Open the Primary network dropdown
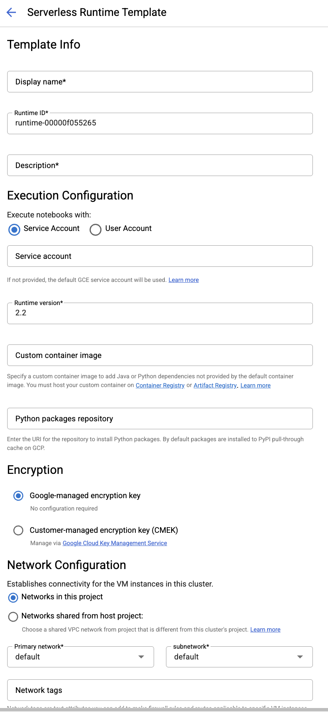Viewport: 328px width, 712px height. tap(80, 657)
